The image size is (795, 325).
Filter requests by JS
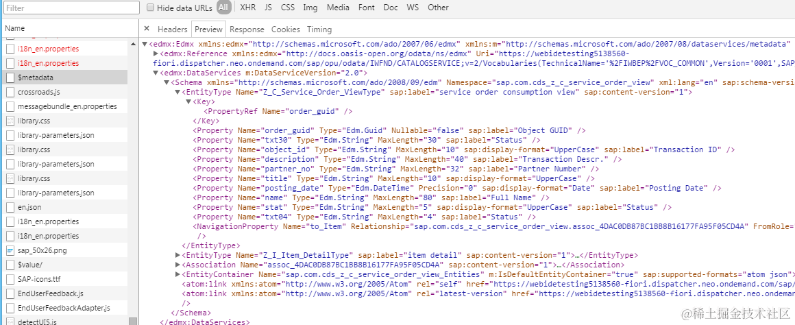268,8
